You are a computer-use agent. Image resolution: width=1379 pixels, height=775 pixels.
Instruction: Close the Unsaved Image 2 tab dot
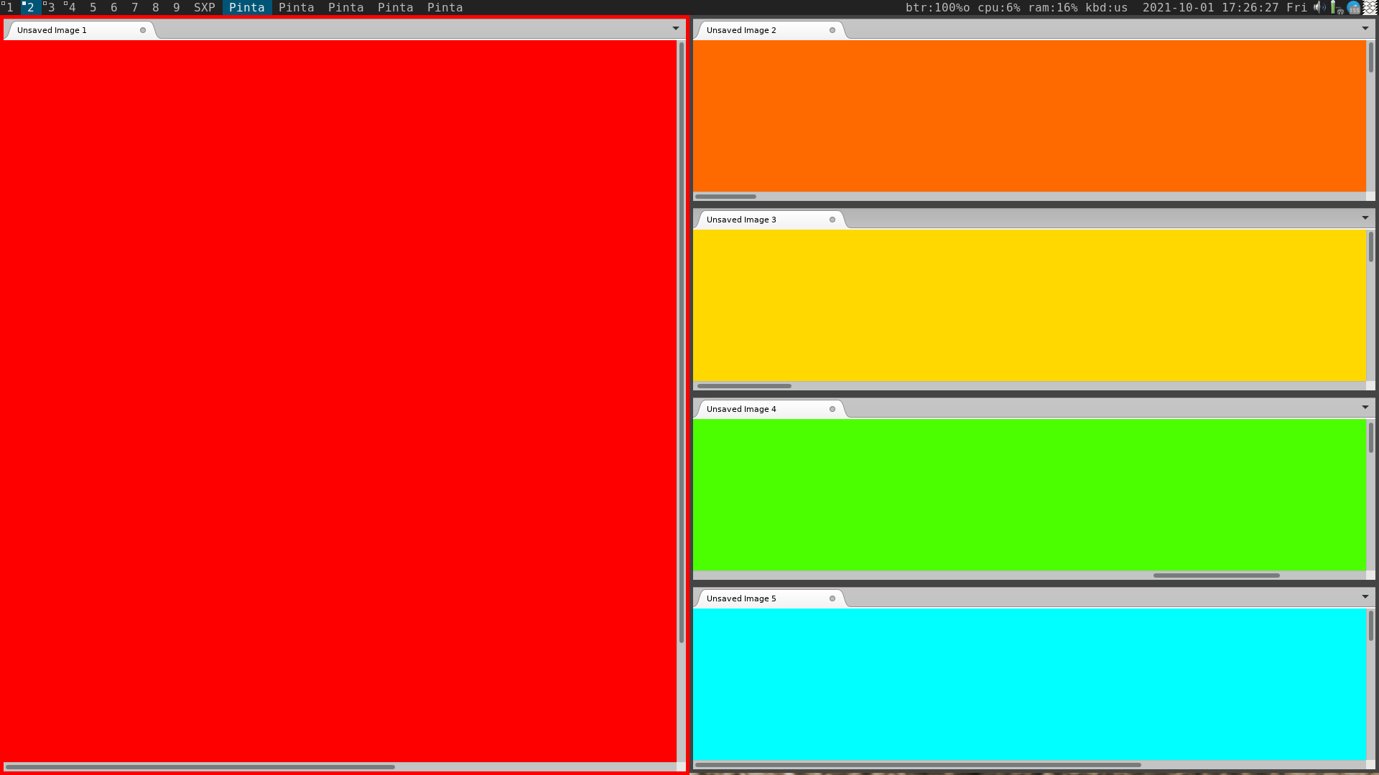pos(832,30)
